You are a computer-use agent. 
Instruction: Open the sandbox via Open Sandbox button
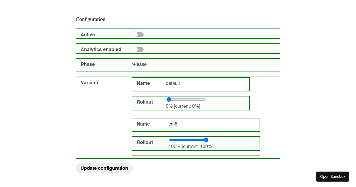coord(333,176)
